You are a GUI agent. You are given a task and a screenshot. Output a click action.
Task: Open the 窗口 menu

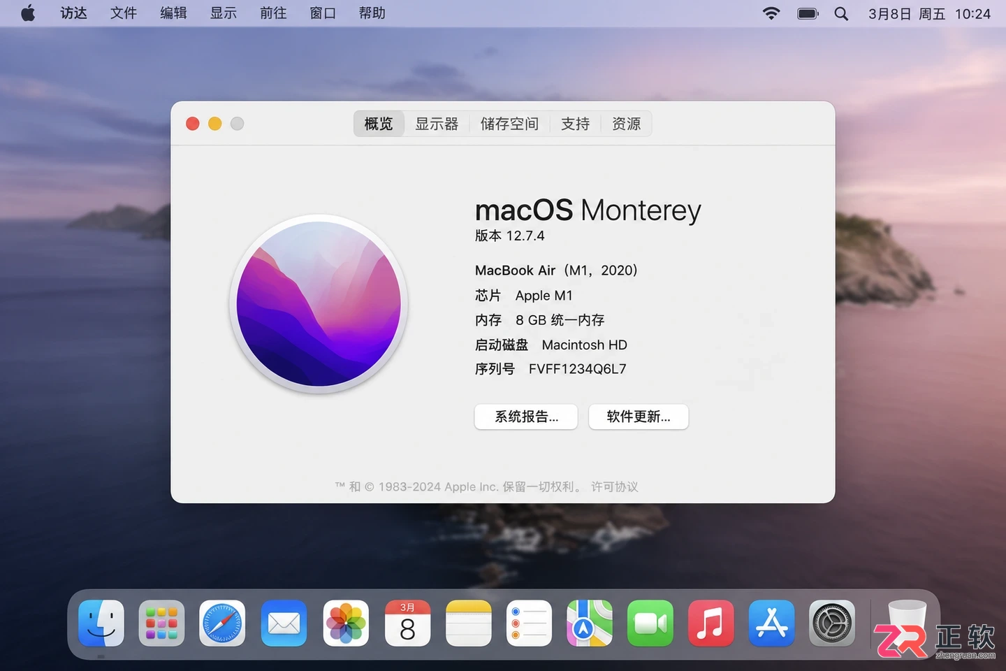pyautogui.click(x=323, y=13)
